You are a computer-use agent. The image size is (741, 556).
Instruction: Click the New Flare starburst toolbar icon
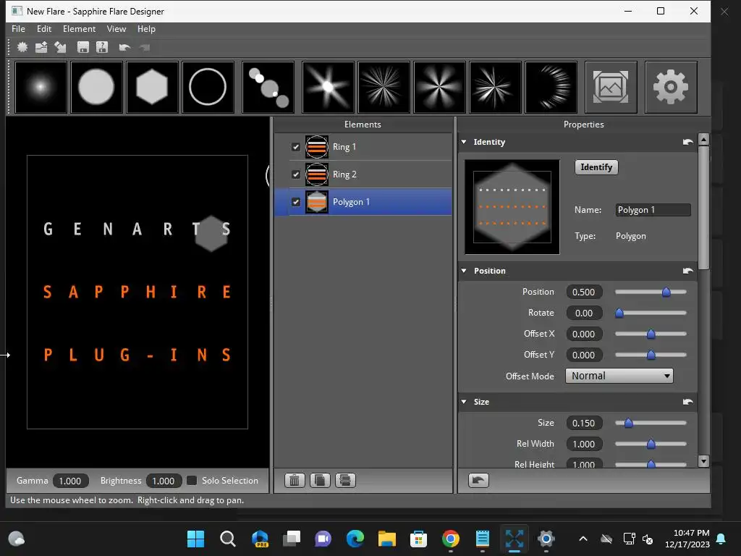(22, 47)
